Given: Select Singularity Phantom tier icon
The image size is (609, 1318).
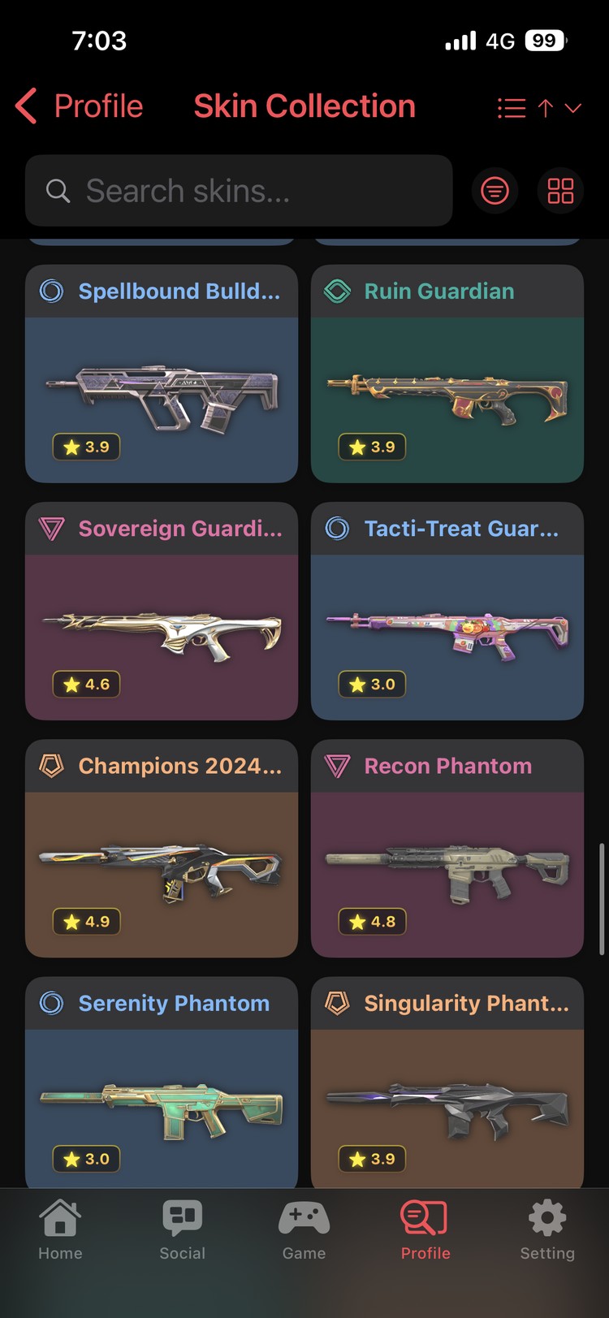Looking at the screenshot, I should pyautogui.click(x=337, y=1003).
